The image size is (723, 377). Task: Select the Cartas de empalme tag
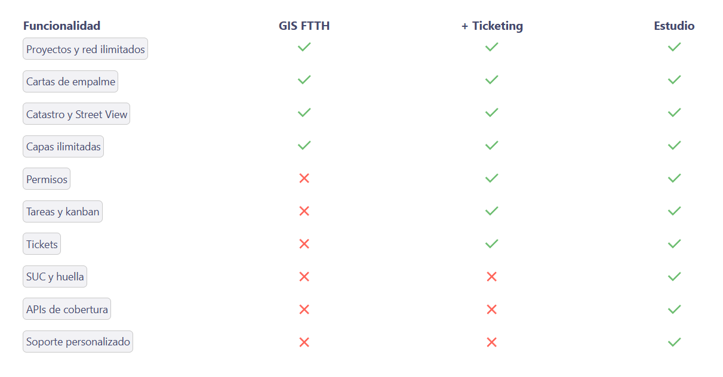70,82
